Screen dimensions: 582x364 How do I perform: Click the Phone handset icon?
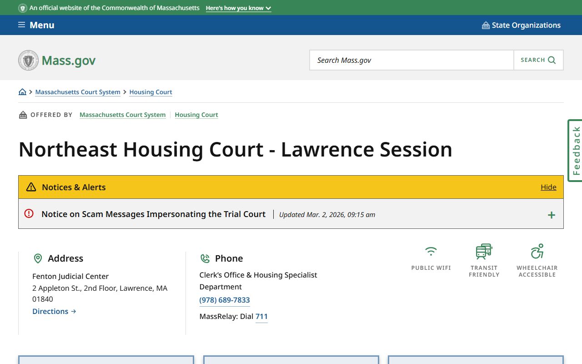click(x=205, y=258)
